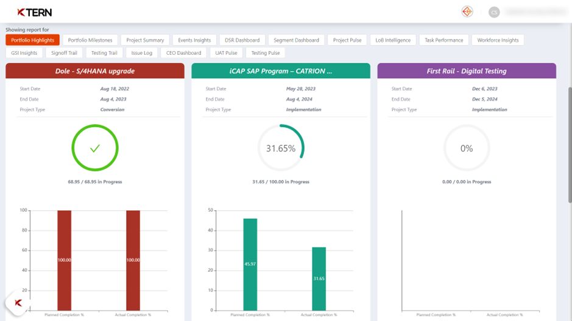
Task: Click the iCAP planned bar labeled 45.97
Action: 250,264
